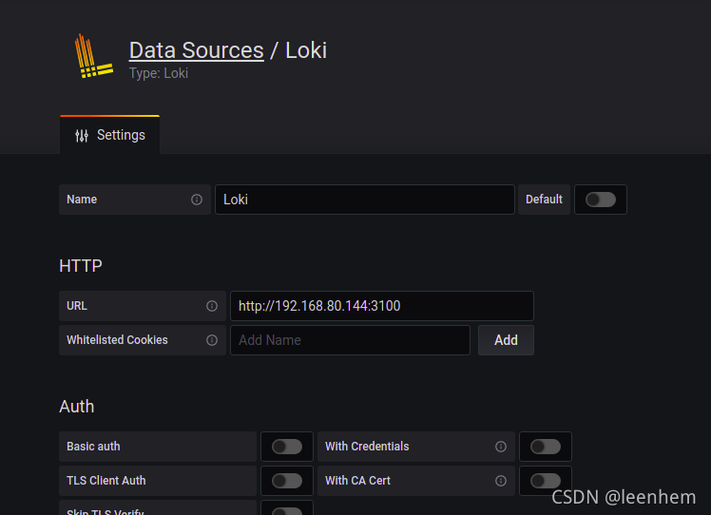Toggle the TLS Client Auth switch
This screenshot has height=515, width=711.
tap(287, 481)
